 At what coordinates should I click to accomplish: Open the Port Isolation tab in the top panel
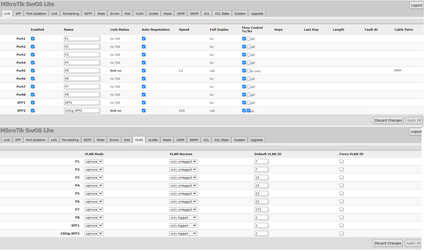[x=36, y=14]
